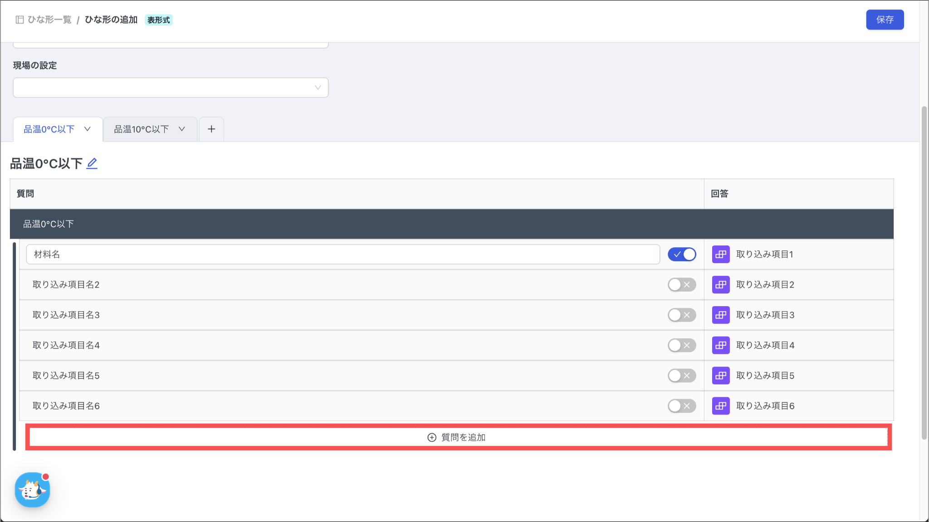Click the 質問を追加 button
Screen dimensions: 929x522
458,437
